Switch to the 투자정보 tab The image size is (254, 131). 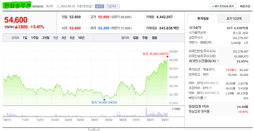point(203,19)
